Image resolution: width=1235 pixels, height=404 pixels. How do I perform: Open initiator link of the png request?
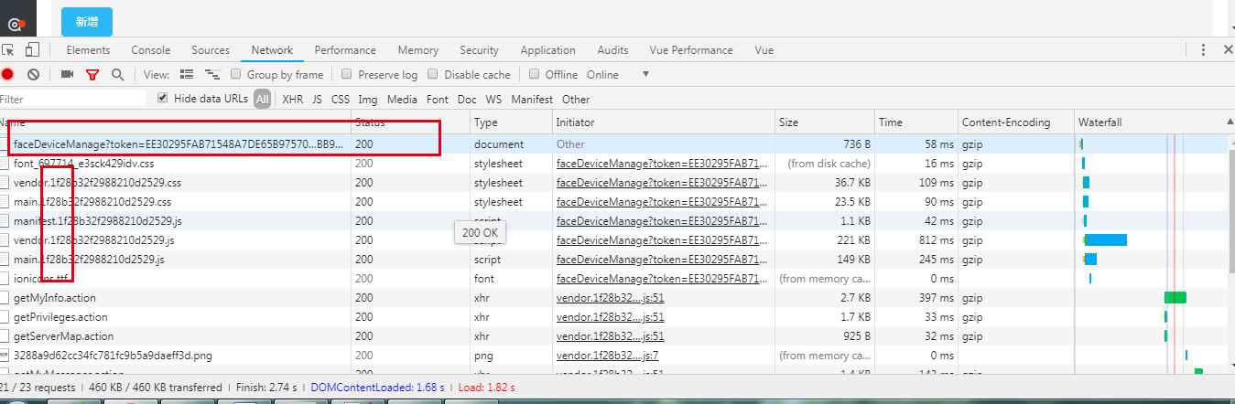click(x=607, y=356)
